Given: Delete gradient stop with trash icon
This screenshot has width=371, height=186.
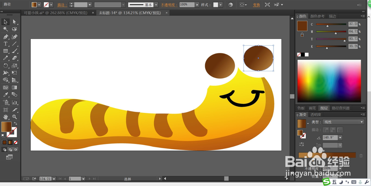Looking at the screenshot, I should (x=361, y=156).
